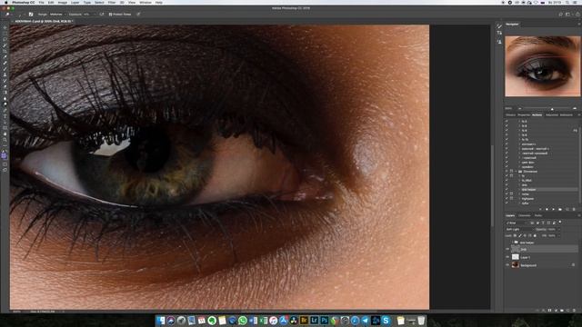Screen dimensions: 582x327
Task: Play the selected action
Action: tap(554, 210)
